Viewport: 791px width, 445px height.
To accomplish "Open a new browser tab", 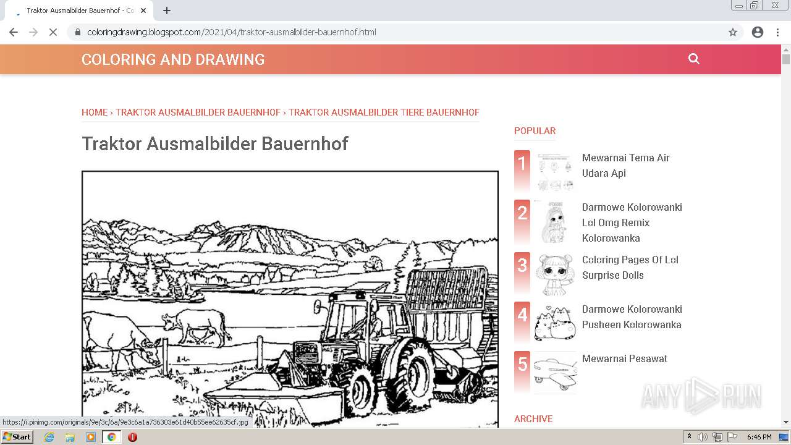I will 167,11.
